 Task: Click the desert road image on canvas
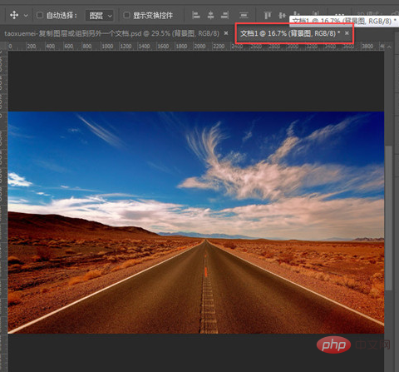(x=196, y=222)
